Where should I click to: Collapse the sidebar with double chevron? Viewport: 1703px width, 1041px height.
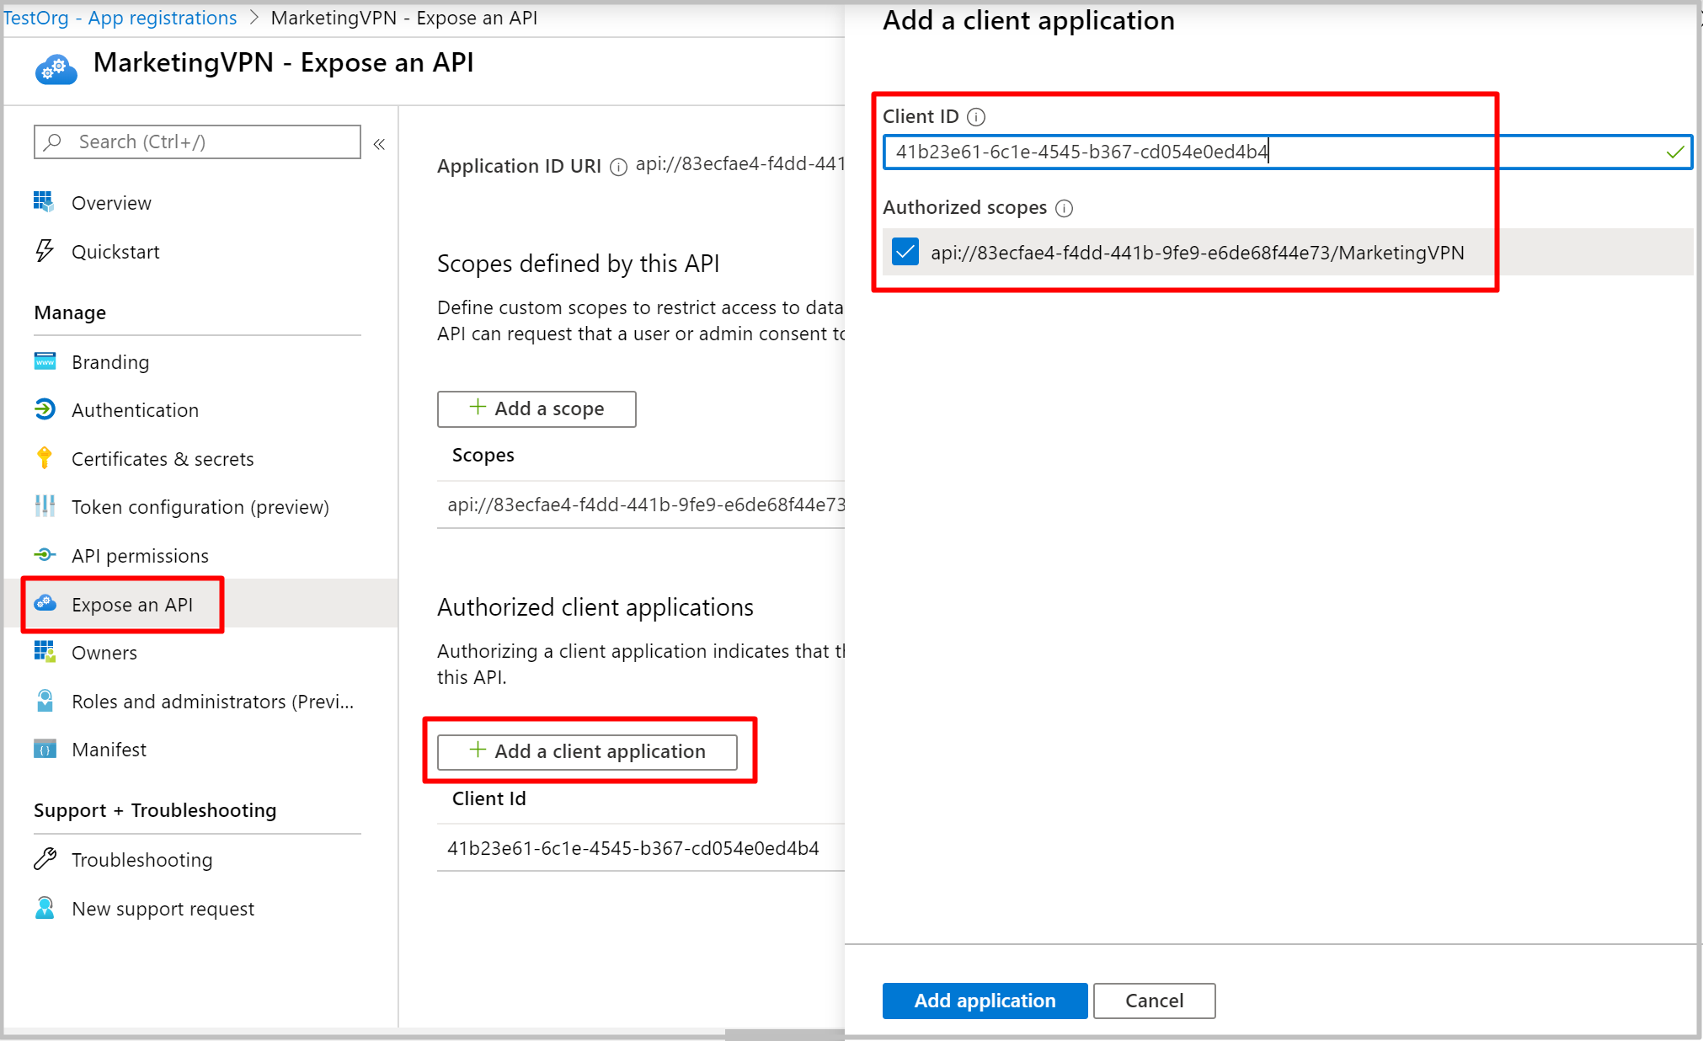coord(379,144)
